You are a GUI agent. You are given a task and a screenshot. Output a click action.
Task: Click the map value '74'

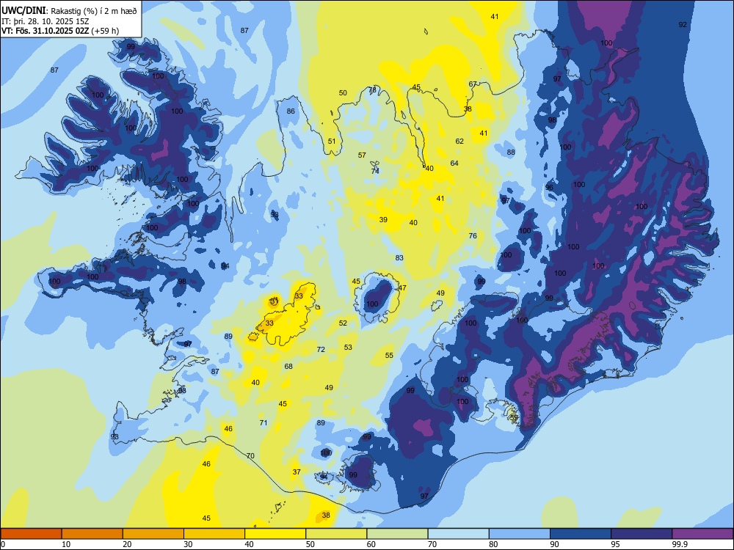tap(375, 171)
